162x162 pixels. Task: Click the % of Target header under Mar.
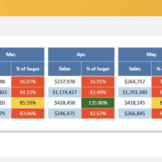tap(28, 69)
